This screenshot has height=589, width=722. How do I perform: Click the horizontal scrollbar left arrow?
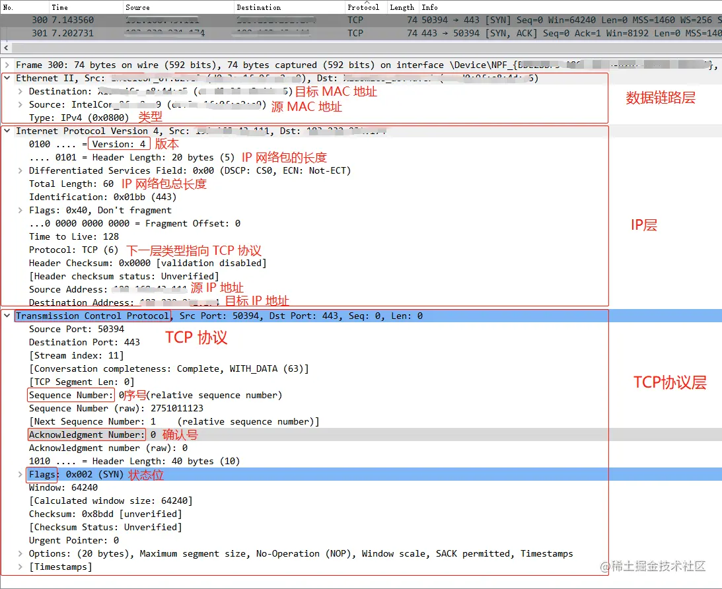[x=5, y=48]
